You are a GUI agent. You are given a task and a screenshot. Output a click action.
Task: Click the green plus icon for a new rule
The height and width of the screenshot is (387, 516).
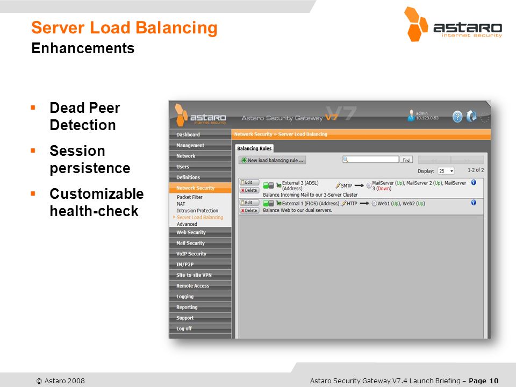244,160
